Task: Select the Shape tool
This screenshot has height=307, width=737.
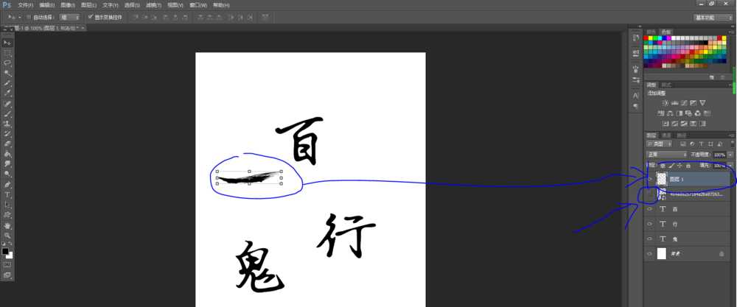Action: [7, 215]
